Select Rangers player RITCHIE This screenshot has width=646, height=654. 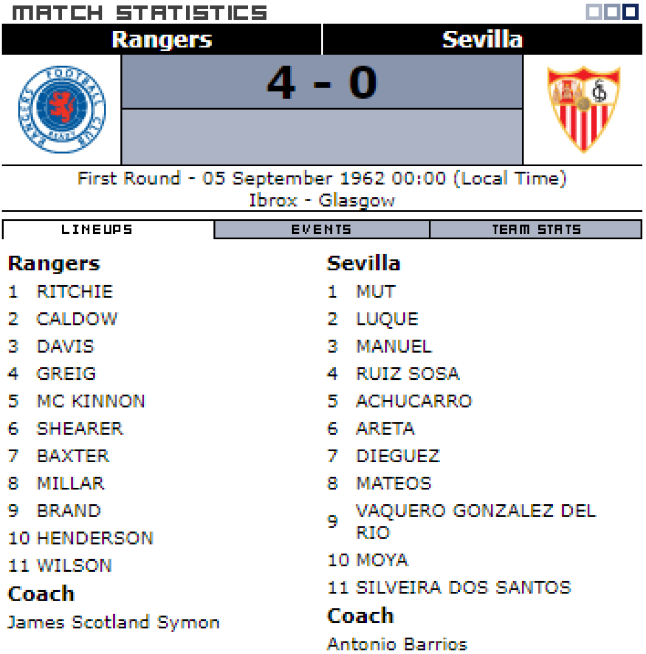[x=75, y=292]
